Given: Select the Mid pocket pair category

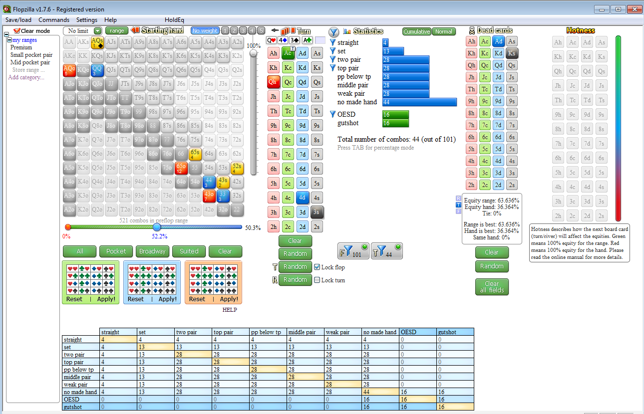Looking at the screenshot, I should tap(30, 62).
